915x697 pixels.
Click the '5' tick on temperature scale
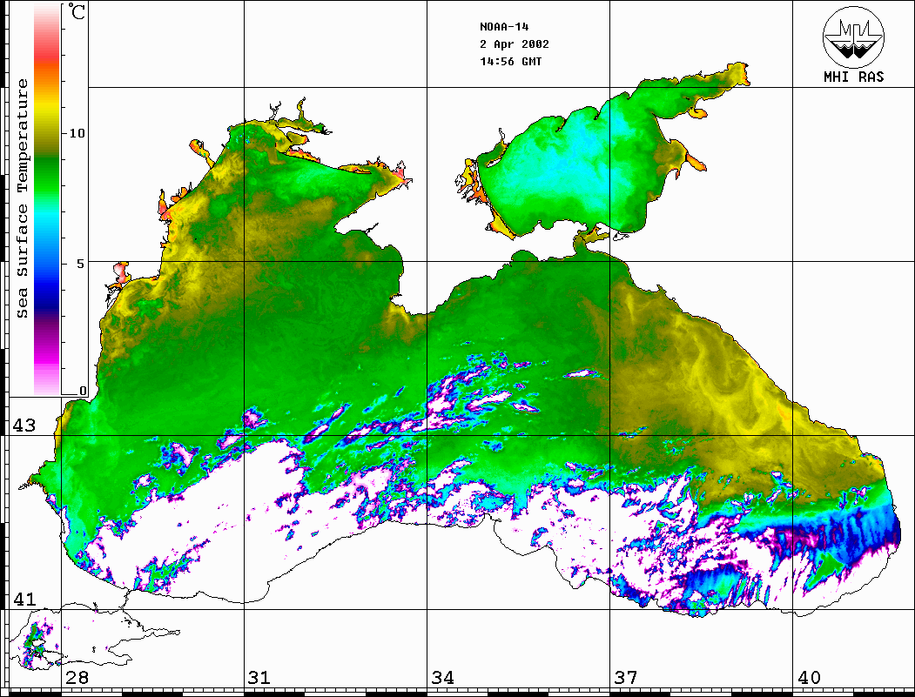80,264
